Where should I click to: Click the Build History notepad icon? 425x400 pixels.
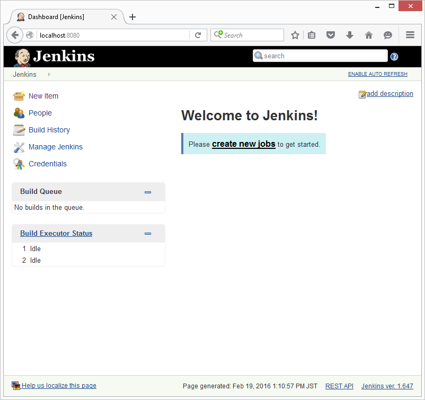tap(19, 130)
